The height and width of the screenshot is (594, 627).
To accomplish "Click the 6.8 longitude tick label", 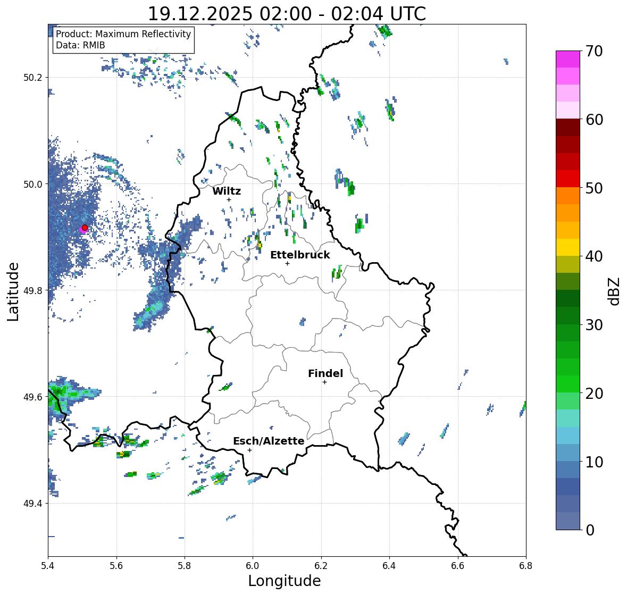I will tap(526, 566).
